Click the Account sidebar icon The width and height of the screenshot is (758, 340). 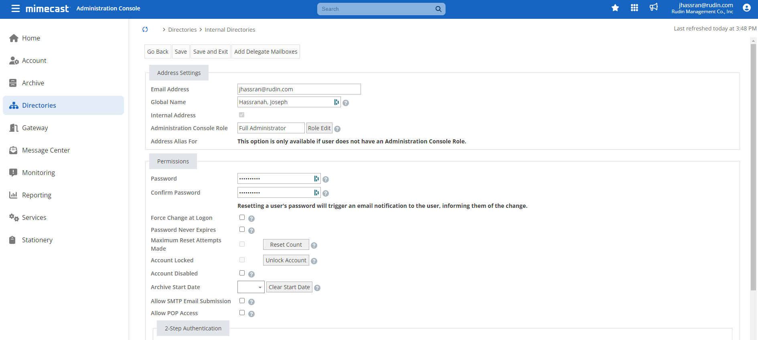click(x=14, y=60)
